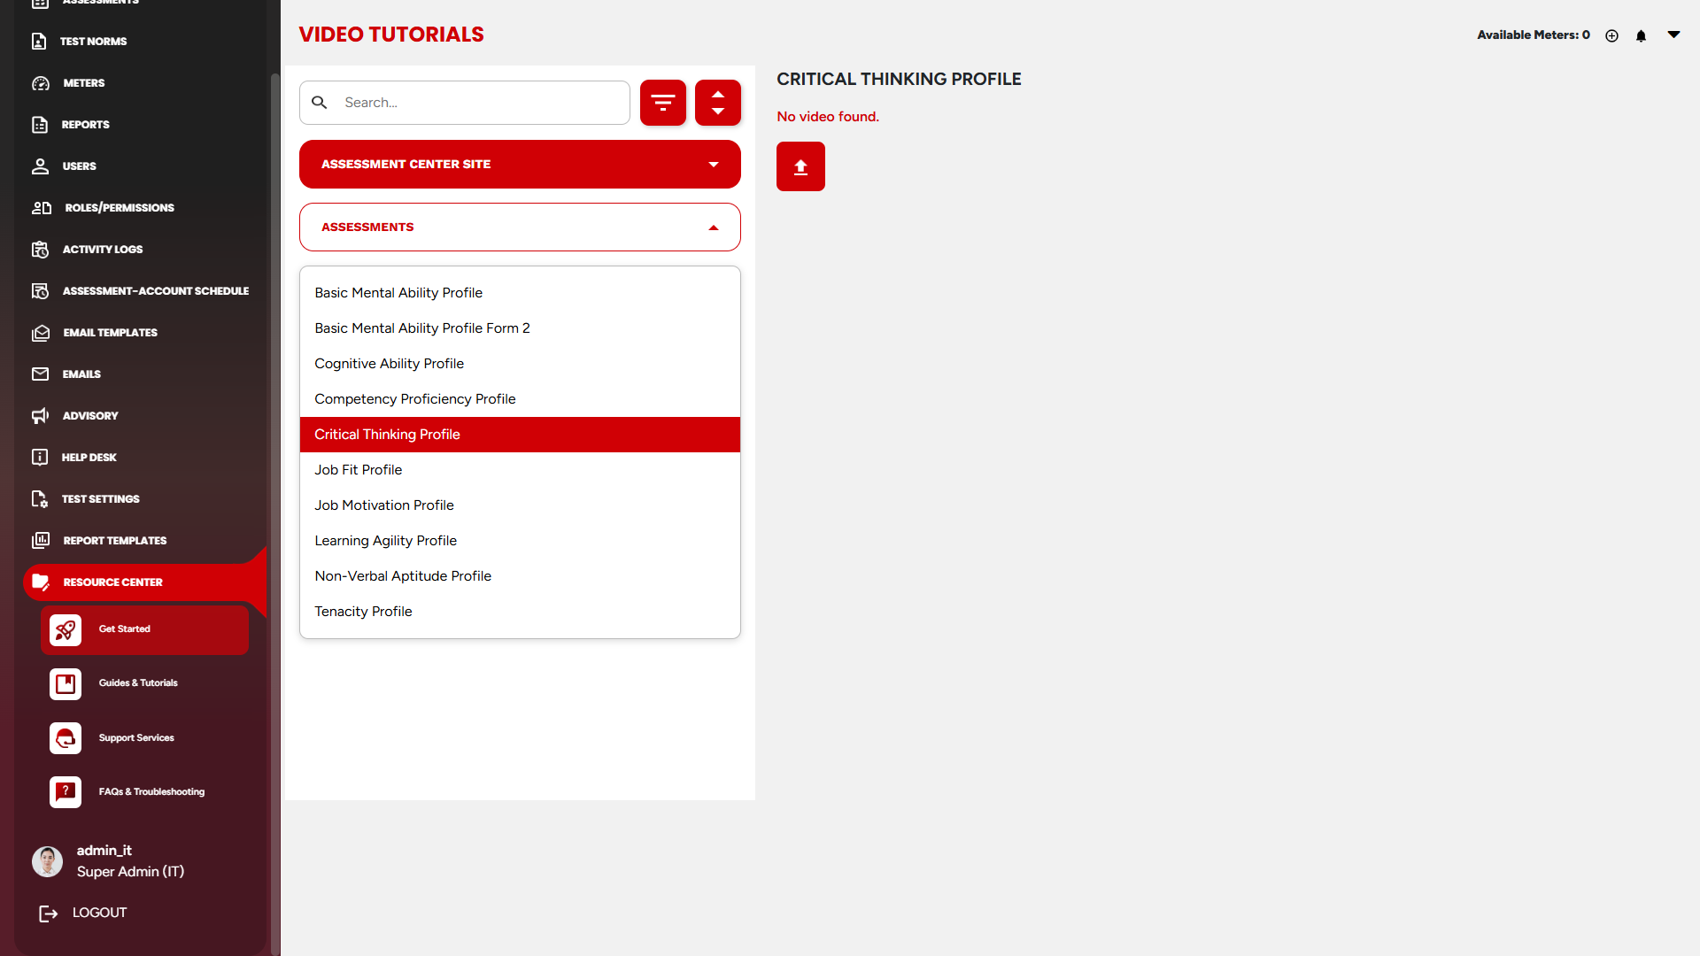Viewport: 1700px width, 956px height.
Task: Select Job Fit Profile from list
Action: 359,470
